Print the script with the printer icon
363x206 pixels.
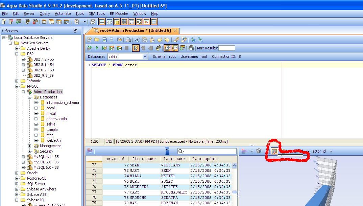(128, 40)
